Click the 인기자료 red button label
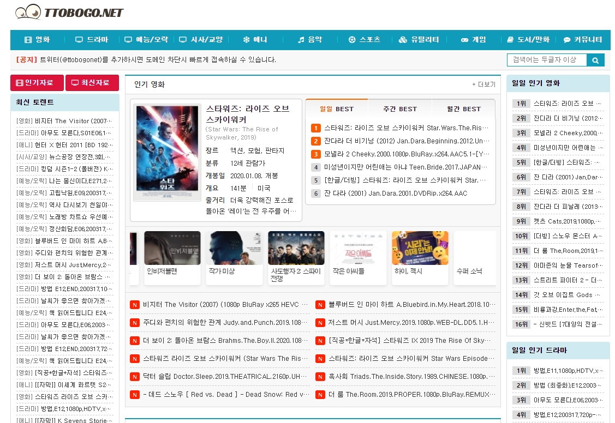This screenshot has height=423, width=615. click(x=39, y=83)
